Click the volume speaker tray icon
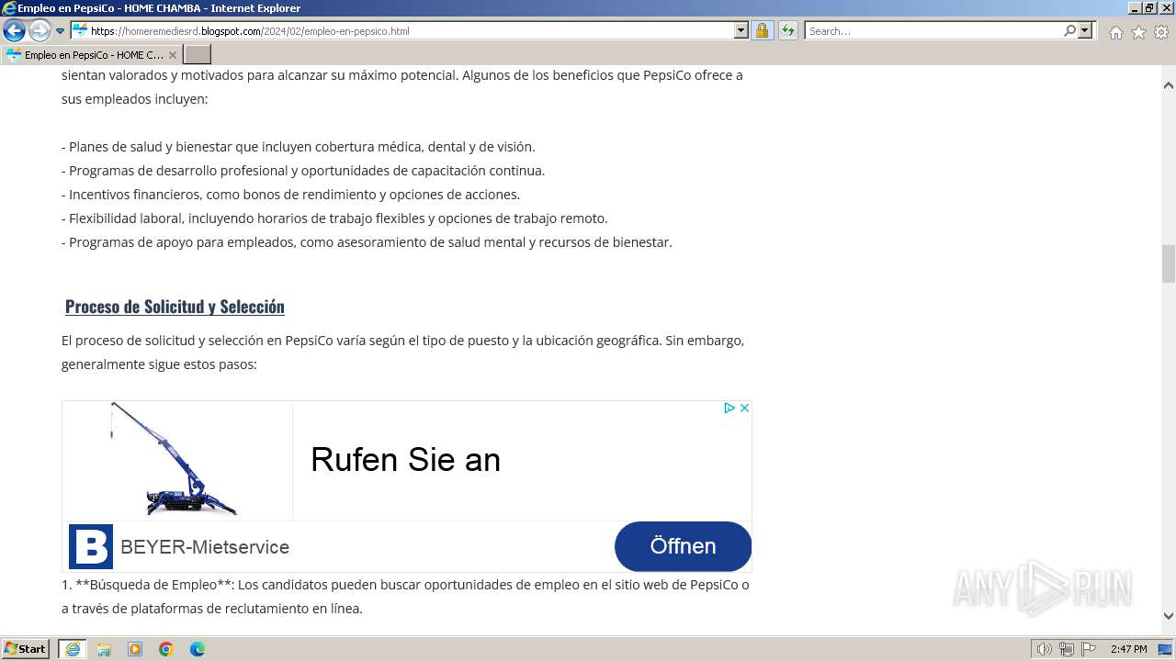Viewport: 1176px width, 661px height. pyautogui.click(x=1045, y=649)
